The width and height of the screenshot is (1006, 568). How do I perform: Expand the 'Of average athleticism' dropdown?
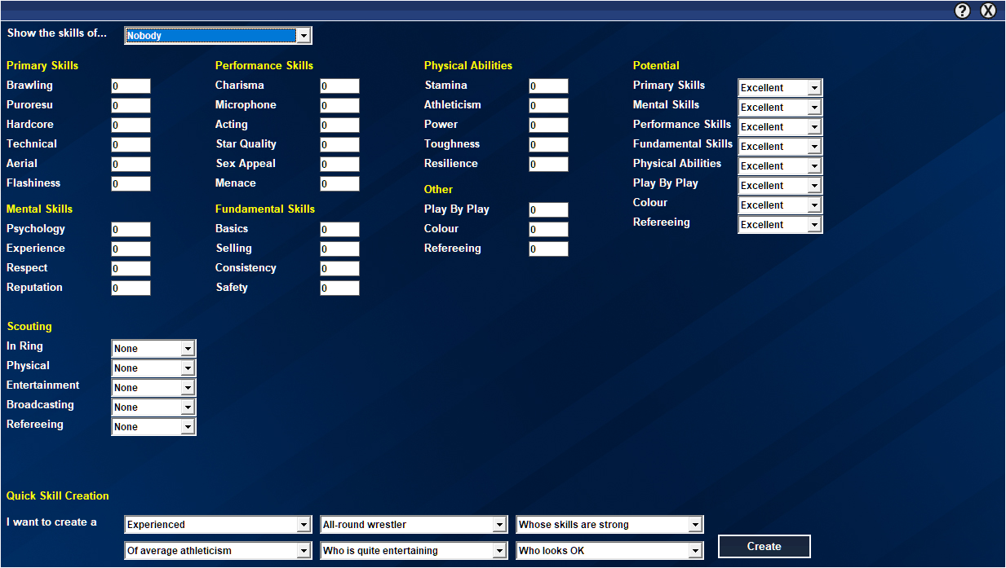[218, 551]
